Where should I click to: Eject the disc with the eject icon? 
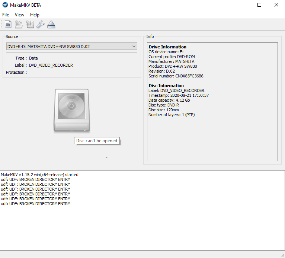51,24
